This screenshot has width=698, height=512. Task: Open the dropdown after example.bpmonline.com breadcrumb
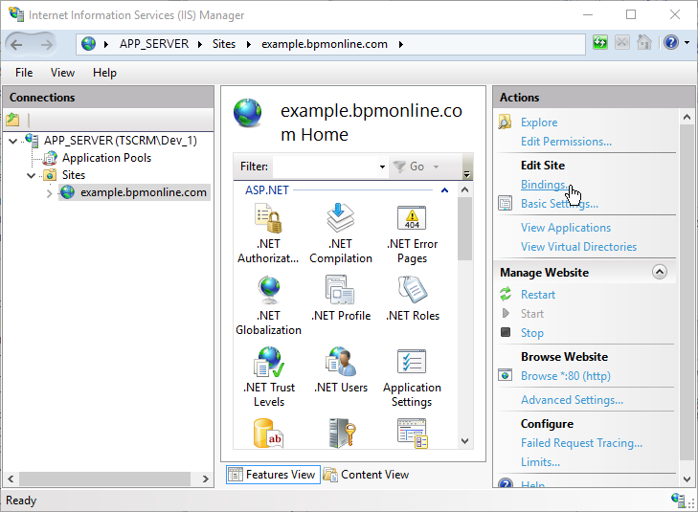point(401,44)
